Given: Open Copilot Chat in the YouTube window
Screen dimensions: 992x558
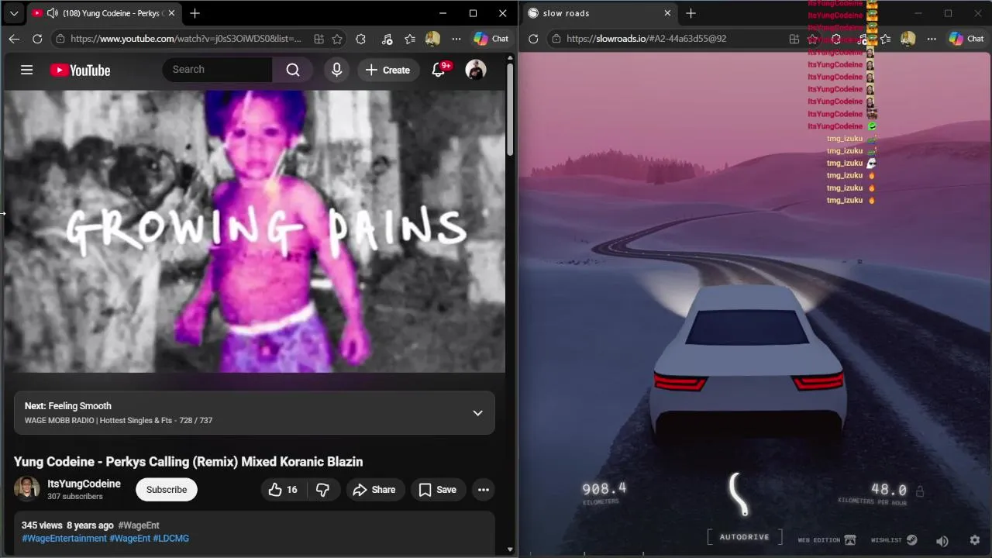Looking at the screenshot, I should point(491,39).
